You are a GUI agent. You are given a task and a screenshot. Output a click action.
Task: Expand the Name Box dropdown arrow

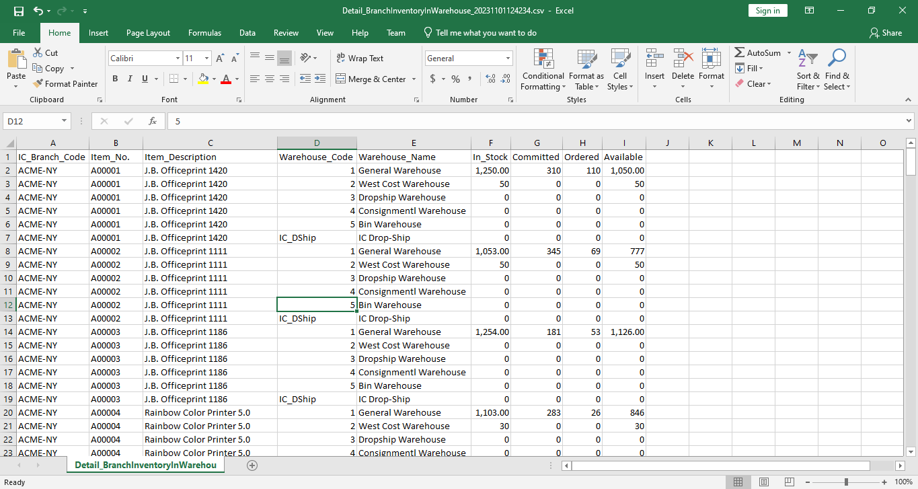click(65, 121)
